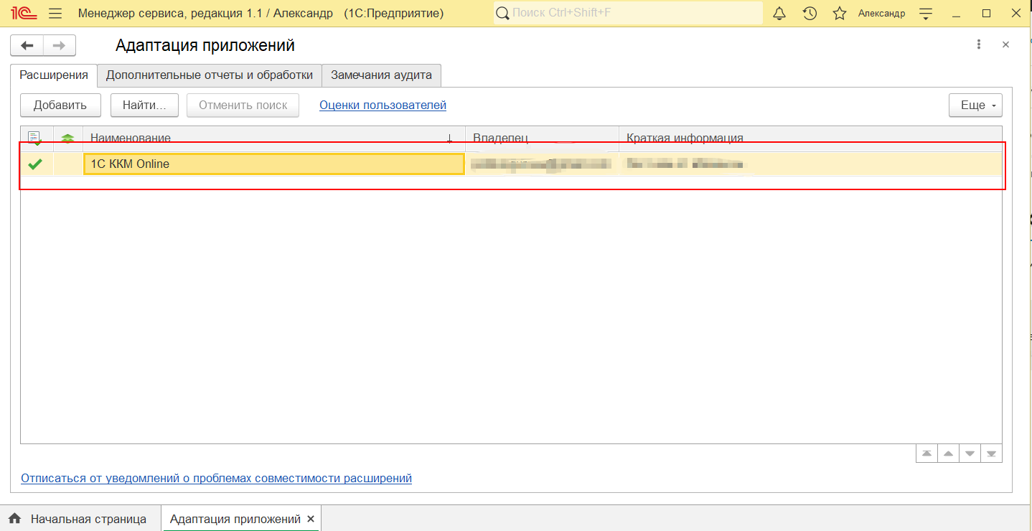Image resolution: width=1032 pixels, height=531 pixels.
Task: Open the main hamburger menu
Action: (x=55, y=14)
